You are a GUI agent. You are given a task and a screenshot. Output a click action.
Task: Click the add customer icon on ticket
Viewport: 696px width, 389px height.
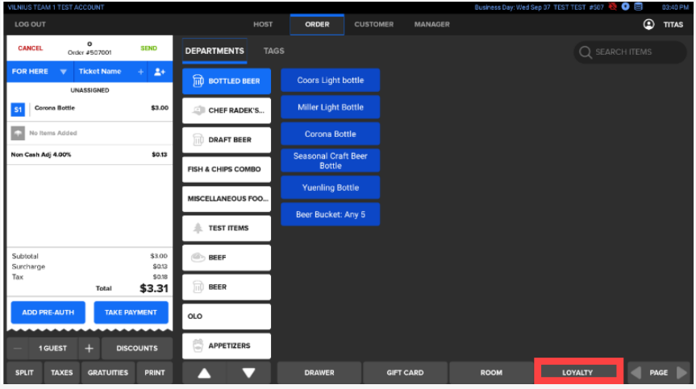click(x=160, y=72)
